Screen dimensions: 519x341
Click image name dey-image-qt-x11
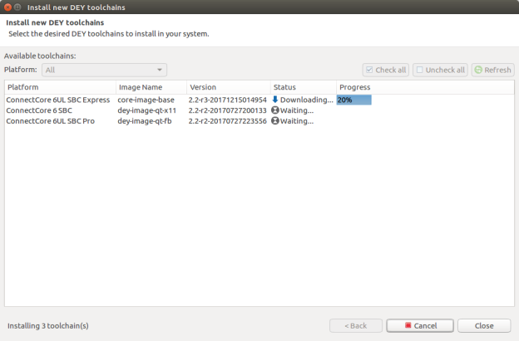point(147,110)
